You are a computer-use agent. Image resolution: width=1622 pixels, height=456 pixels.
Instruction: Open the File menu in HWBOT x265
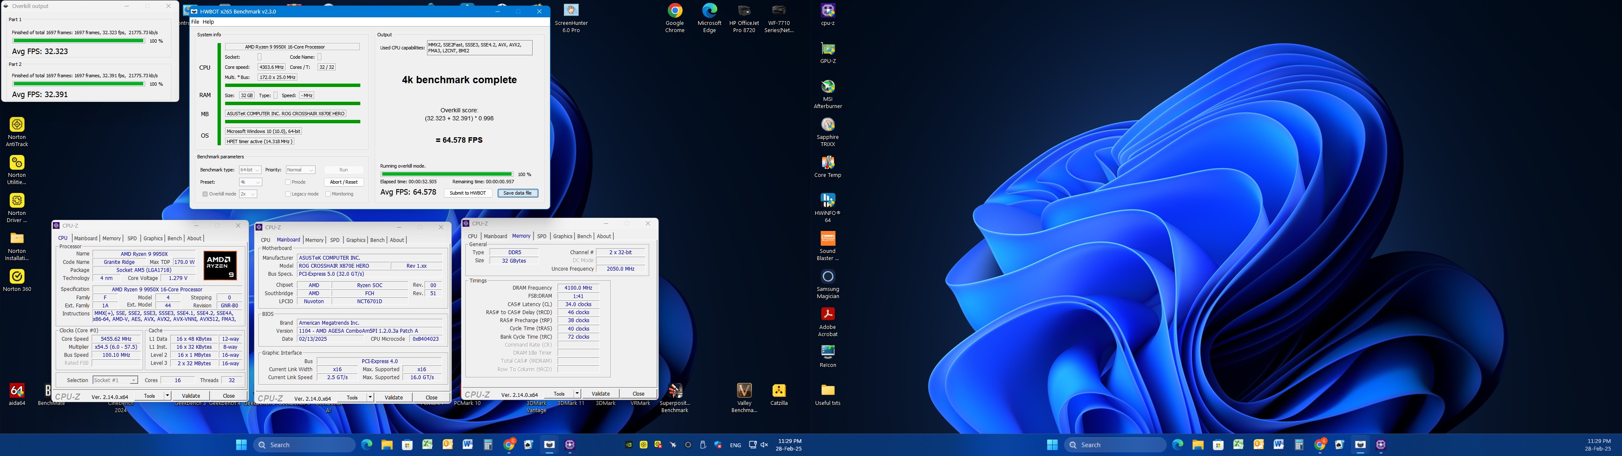pyautogui.click(x=195, y=22)
